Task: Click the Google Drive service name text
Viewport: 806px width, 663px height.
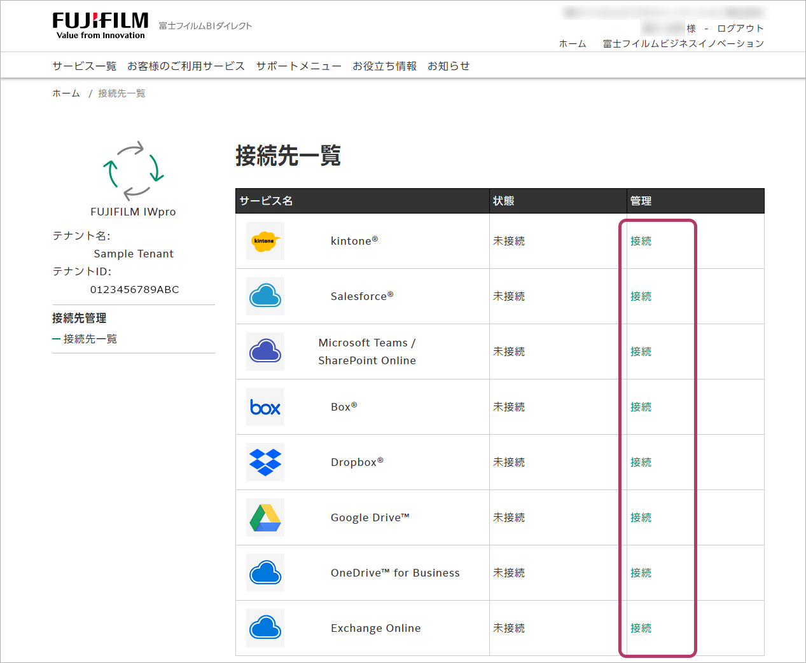Action: [x=370, y=517]
